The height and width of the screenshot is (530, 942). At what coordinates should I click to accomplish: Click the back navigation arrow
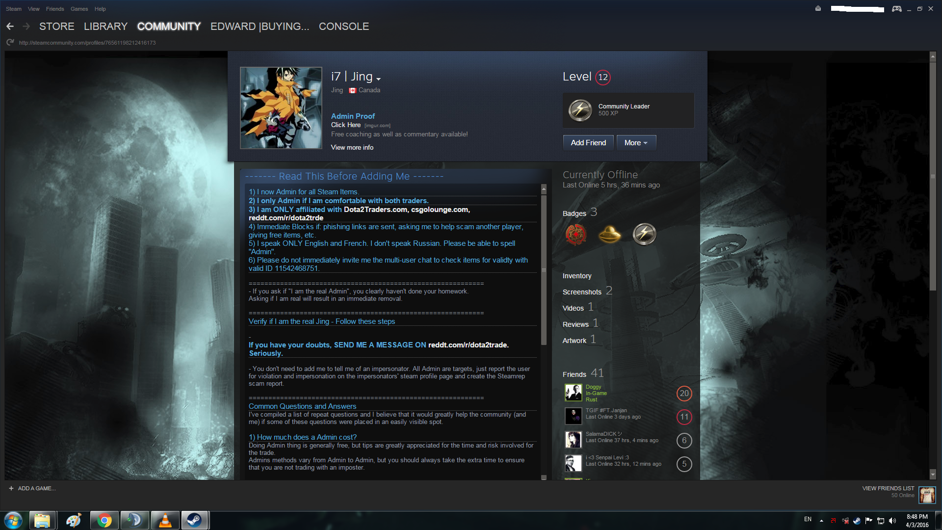point(10,26)
